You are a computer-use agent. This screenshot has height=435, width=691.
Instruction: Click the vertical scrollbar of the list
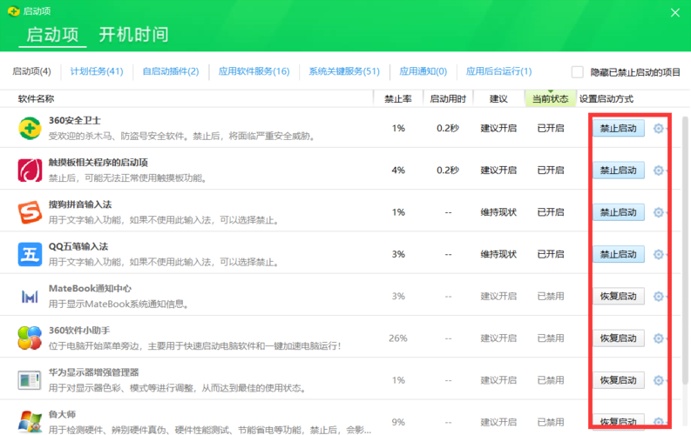tap(685, 251)
